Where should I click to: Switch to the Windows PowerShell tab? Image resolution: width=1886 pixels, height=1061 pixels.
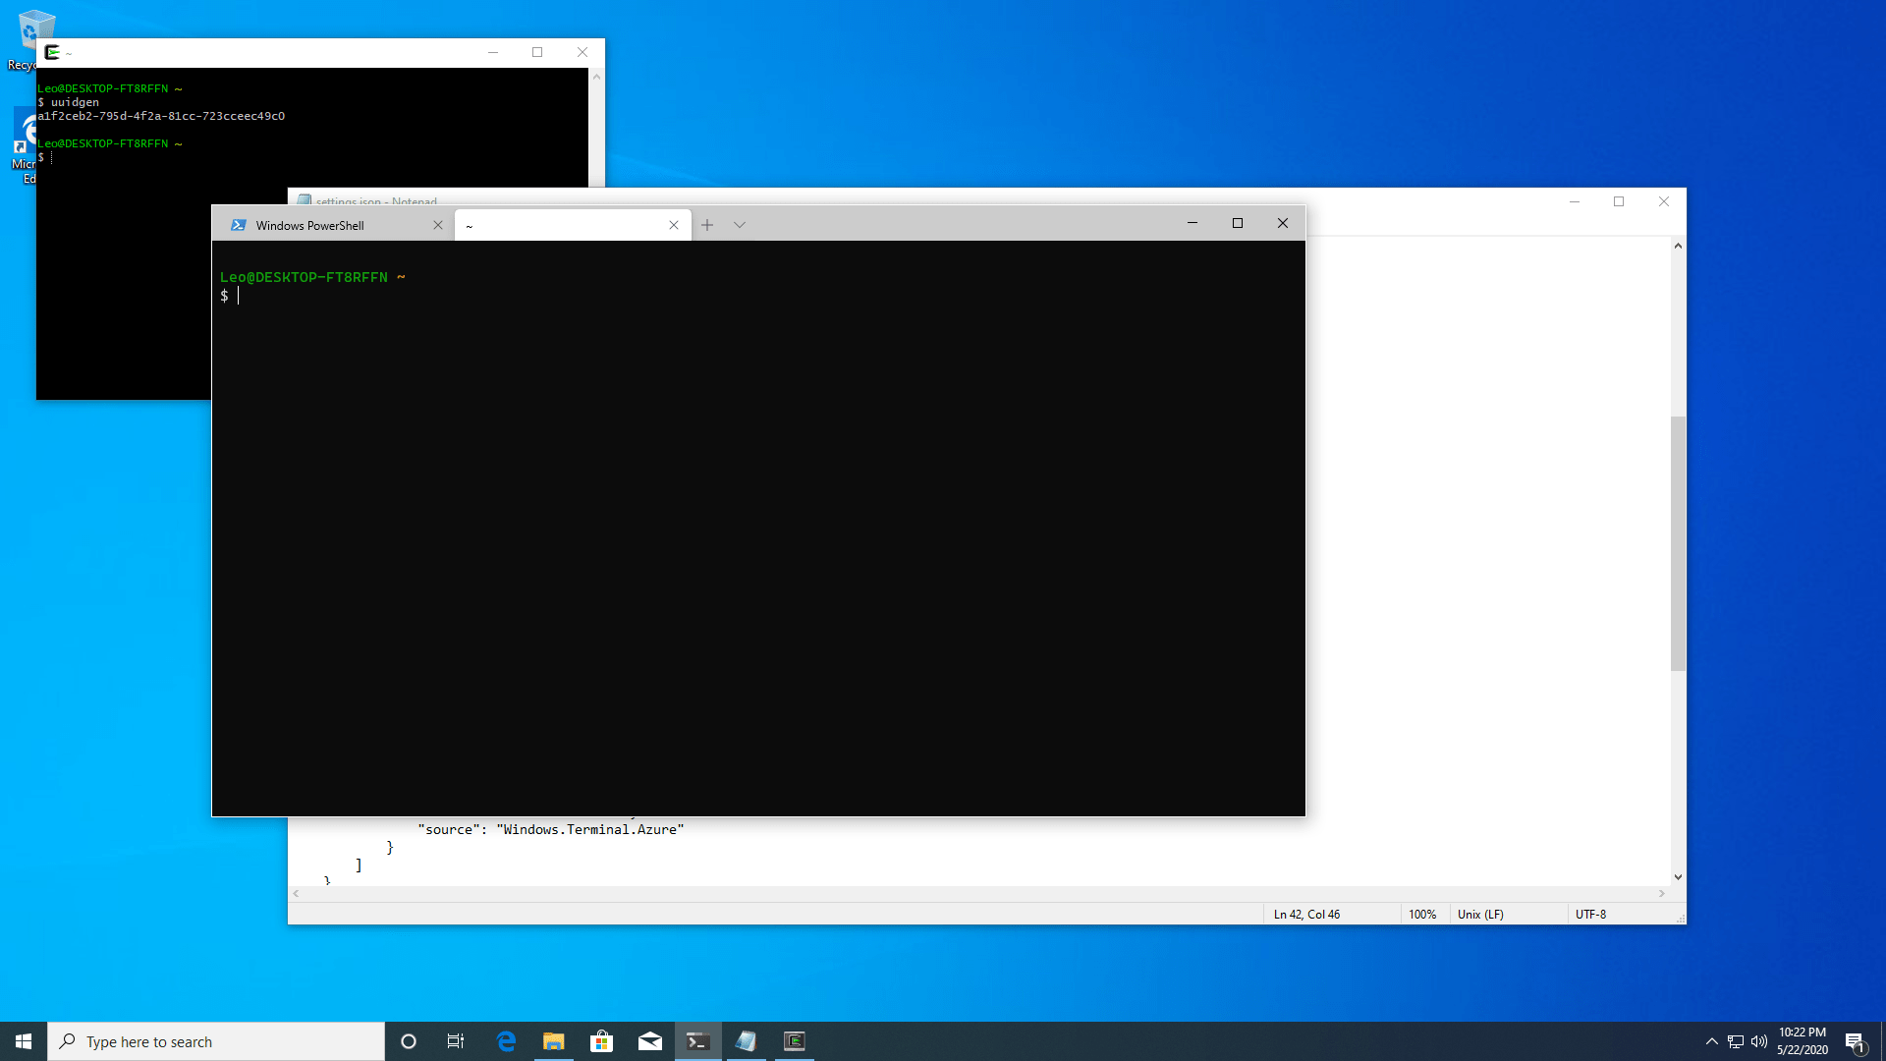pyautogui.click(x=309, y=225)
